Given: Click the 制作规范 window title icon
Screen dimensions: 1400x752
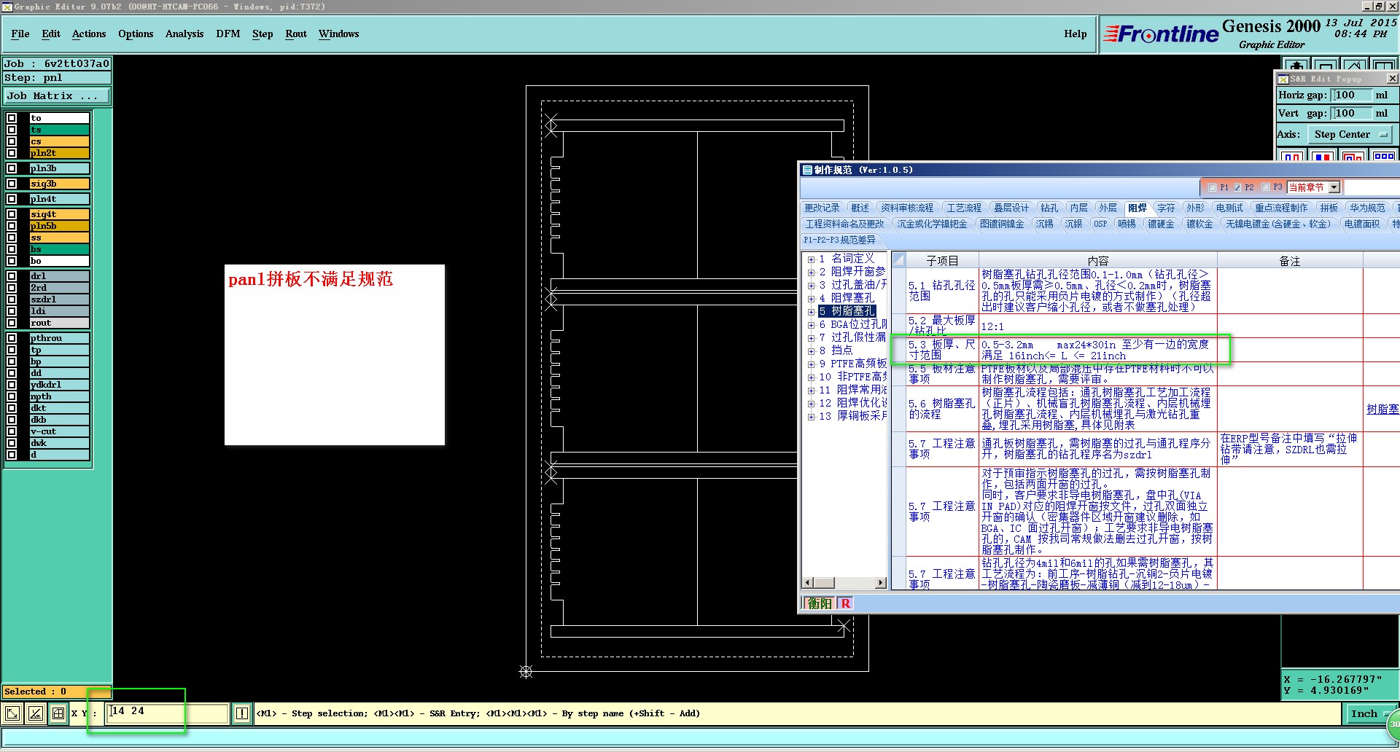Looking at the screenshot, I should pyautogui.click(x=807, y=170).
